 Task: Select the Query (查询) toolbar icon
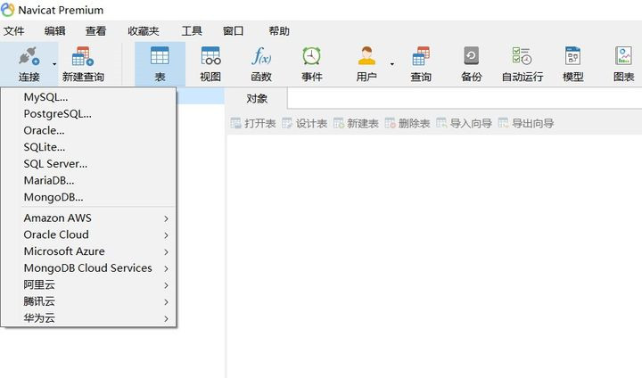421,56
